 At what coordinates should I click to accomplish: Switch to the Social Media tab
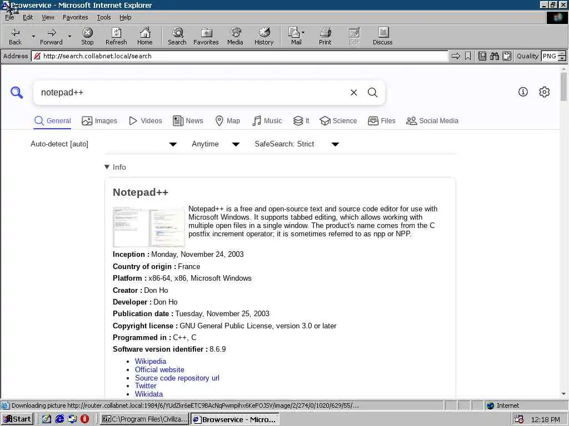(x=432, y=120)
